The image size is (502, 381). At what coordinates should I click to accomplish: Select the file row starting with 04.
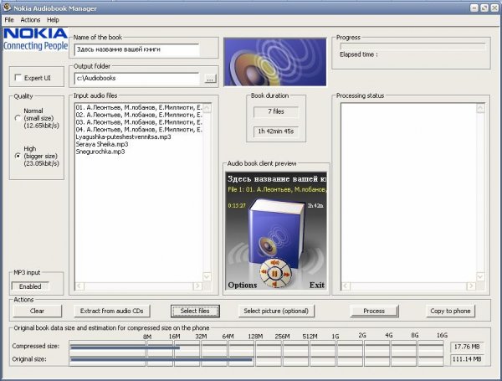tap(139, 130)
